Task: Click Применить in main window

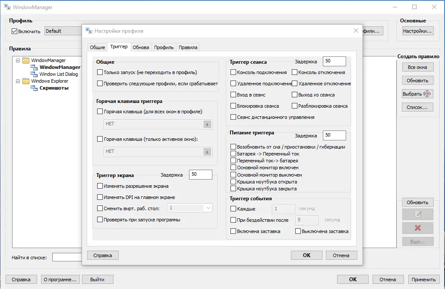Action: (x=423, y=280)
